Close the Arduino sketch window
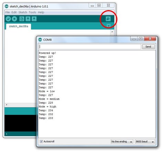The height and width of the screenshot is (152, 162). pos(108,5)
